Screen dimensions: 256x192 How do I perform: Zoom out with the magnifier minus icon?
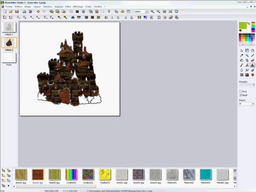click(x=158, y=11)
